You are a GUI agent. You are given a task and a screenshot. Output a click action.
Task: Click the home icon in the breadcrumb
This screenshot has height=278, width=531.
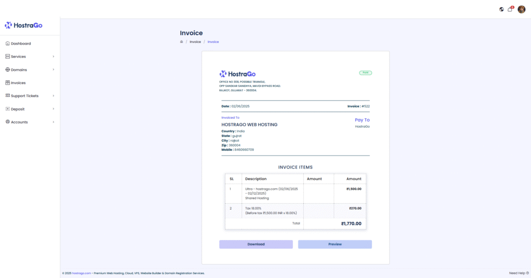tap(181, 41)
